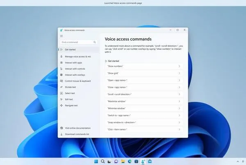Open the hamburger navigation menu
The height and width of the screenshot is (165, 246).
(x=61, y=36)
